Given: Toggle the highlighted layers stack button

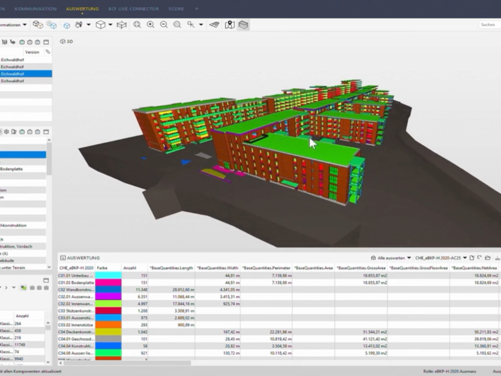Looking at the screenshot, I should (x=243, y=25).
